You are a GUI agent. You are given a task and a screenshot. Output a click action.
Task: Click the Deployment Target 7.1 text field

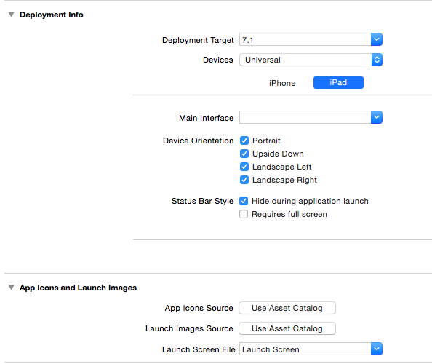(305, 40)
